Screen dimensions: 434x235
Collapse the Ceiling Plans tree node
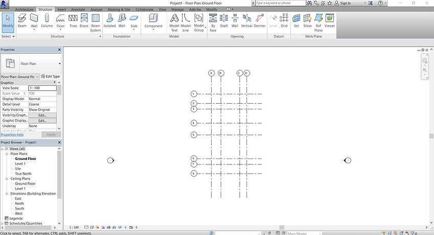point(7,179)
